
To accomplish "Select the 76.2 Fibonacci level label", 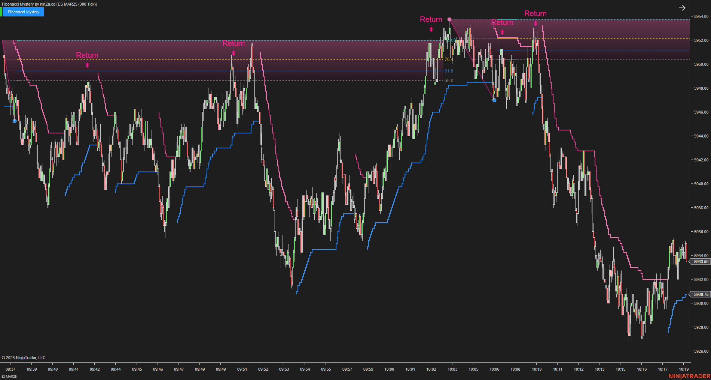I will click(448, 59).
